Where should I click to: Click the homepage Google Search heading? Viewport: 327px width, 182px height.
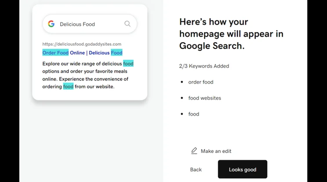[x=231, y=34]
